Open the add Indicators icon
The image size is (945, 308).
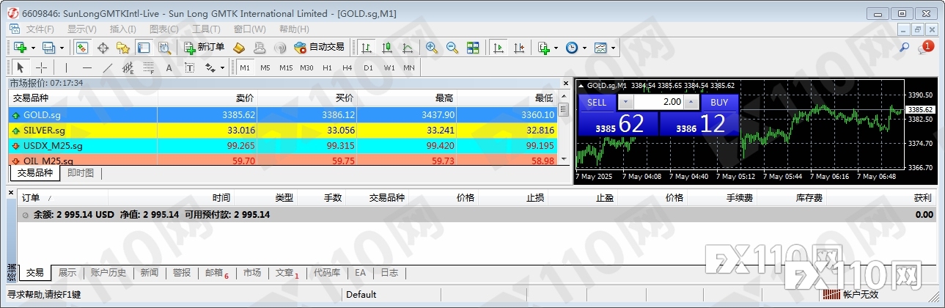[544, 48]
